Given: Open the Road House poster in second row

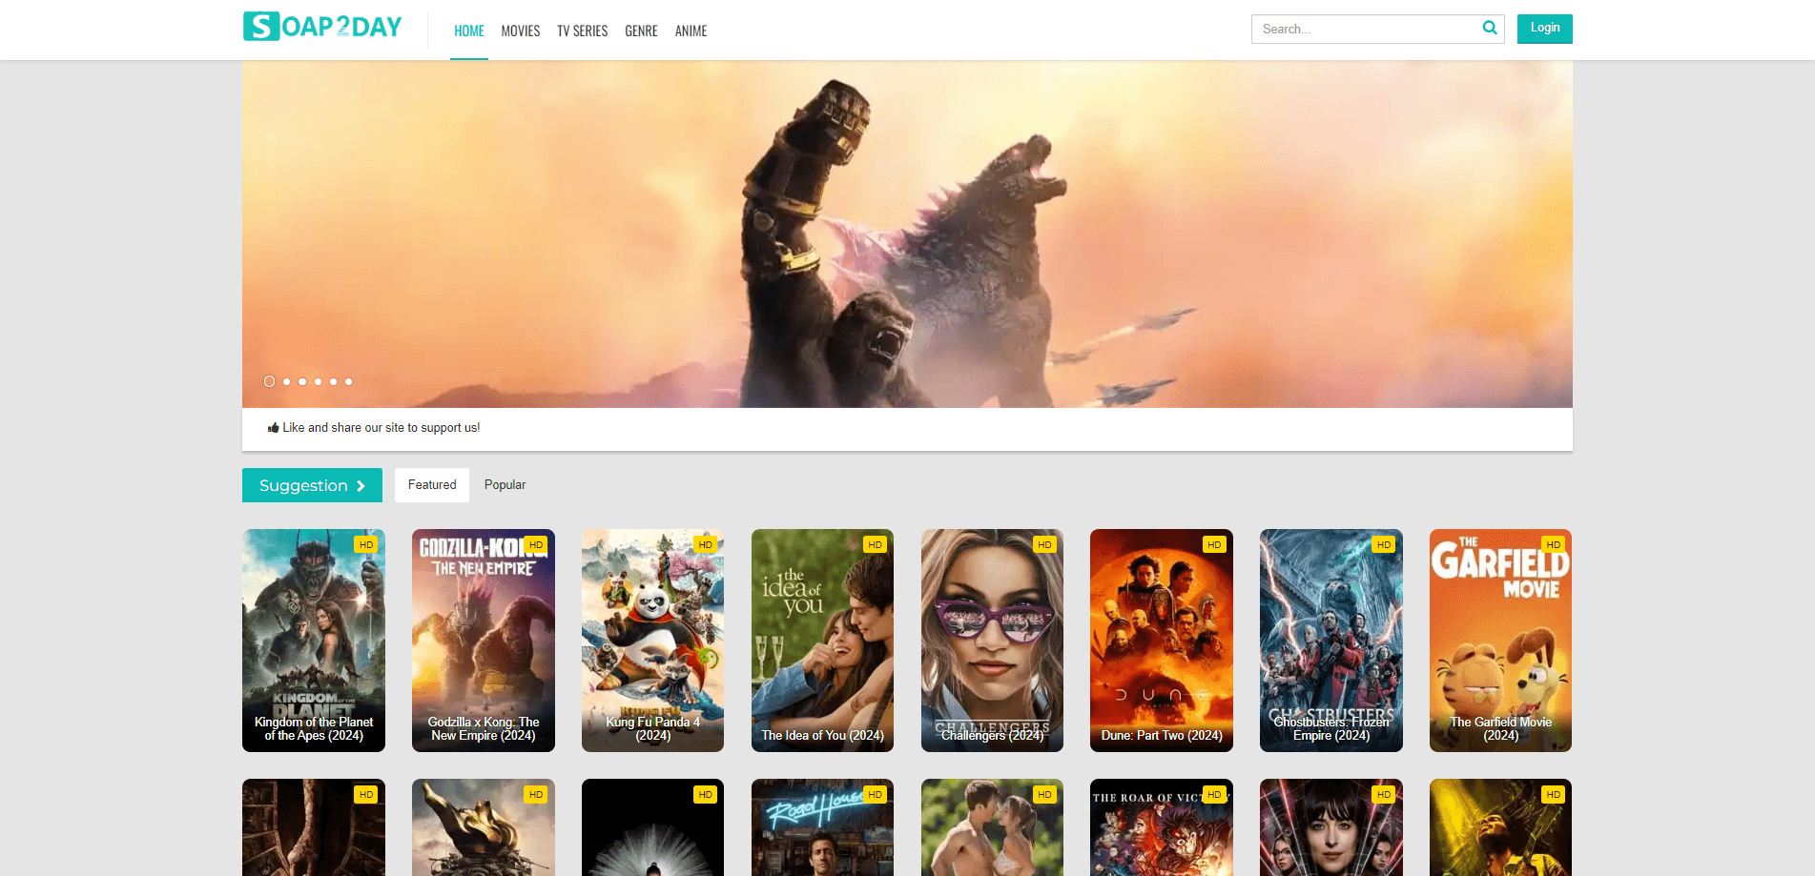Looking at the screenshot, I should click(x=822, y=827).
